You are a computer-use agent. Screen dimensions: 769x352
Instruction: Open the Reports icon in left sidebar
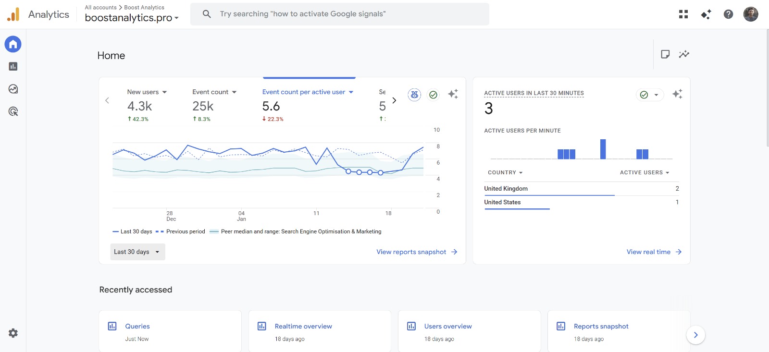click(13, 67)
